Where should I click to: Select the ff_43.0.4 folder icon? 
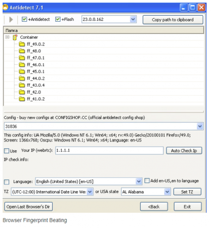(x=22, y=85)
